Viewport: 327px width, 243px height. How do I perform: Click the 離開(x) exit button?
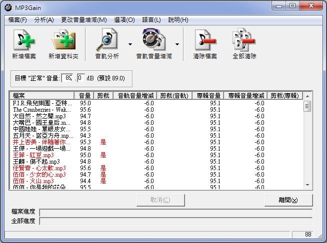288,200
